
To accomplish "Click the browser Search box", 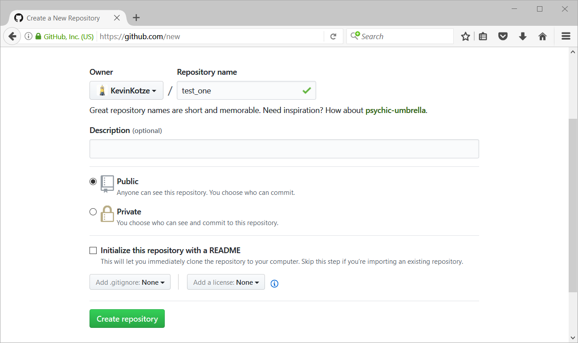I will [x=400, y=36].
